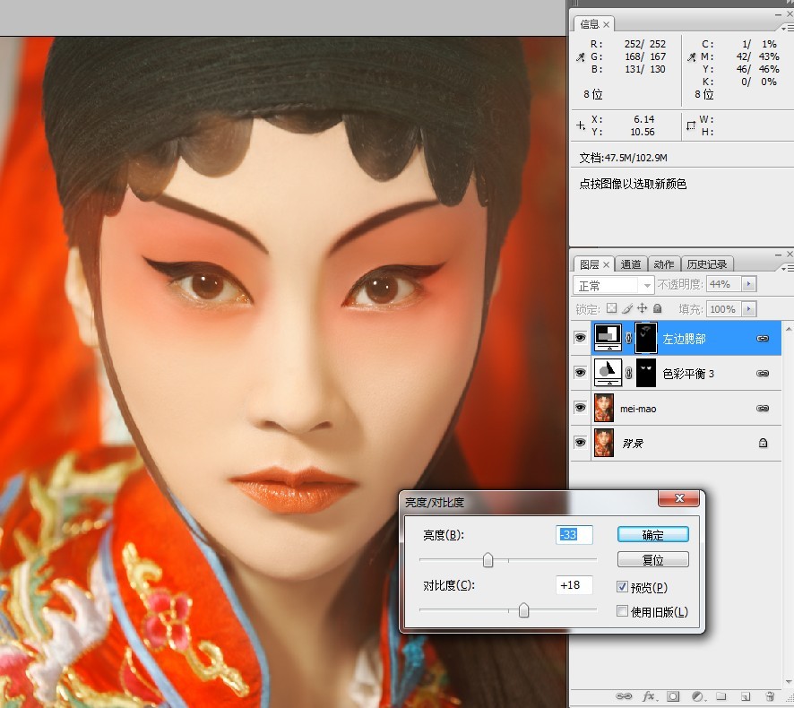Close the 信息 panel tab with its X
Screen dimensions: 794x708
[606, 24]
